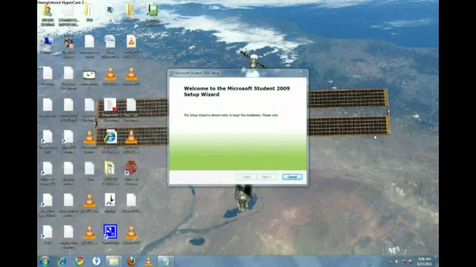Image resolution: width=476 pixels, height=267 pixels.
Task: Select the "projection of points" desktop file
Action: pos(68,205)
